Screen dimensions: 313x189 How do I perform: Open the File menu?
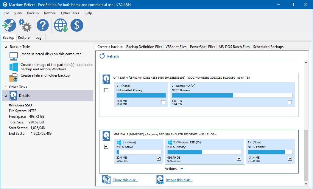6,13
